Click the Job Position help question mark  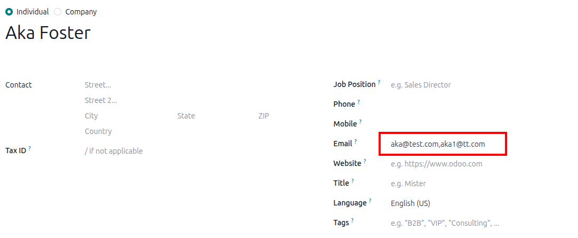tap(379, 82)
